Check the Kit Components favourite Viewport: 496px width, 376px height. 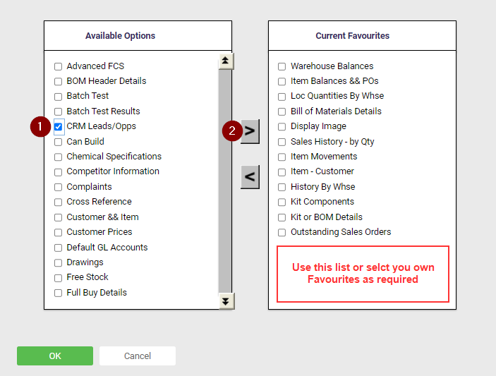(282, 202)
